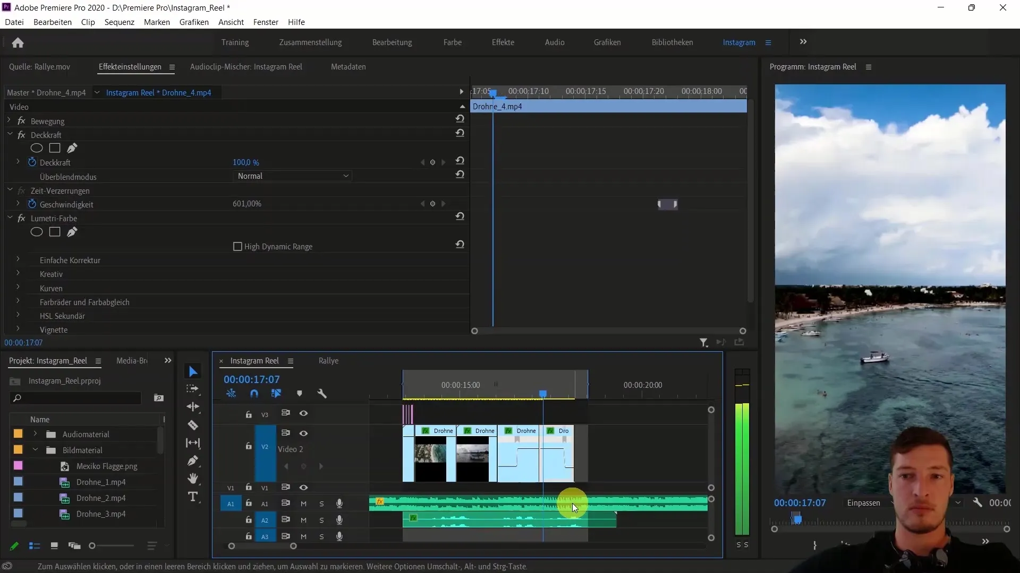Open the Metadaten tab

pos(348,67)
